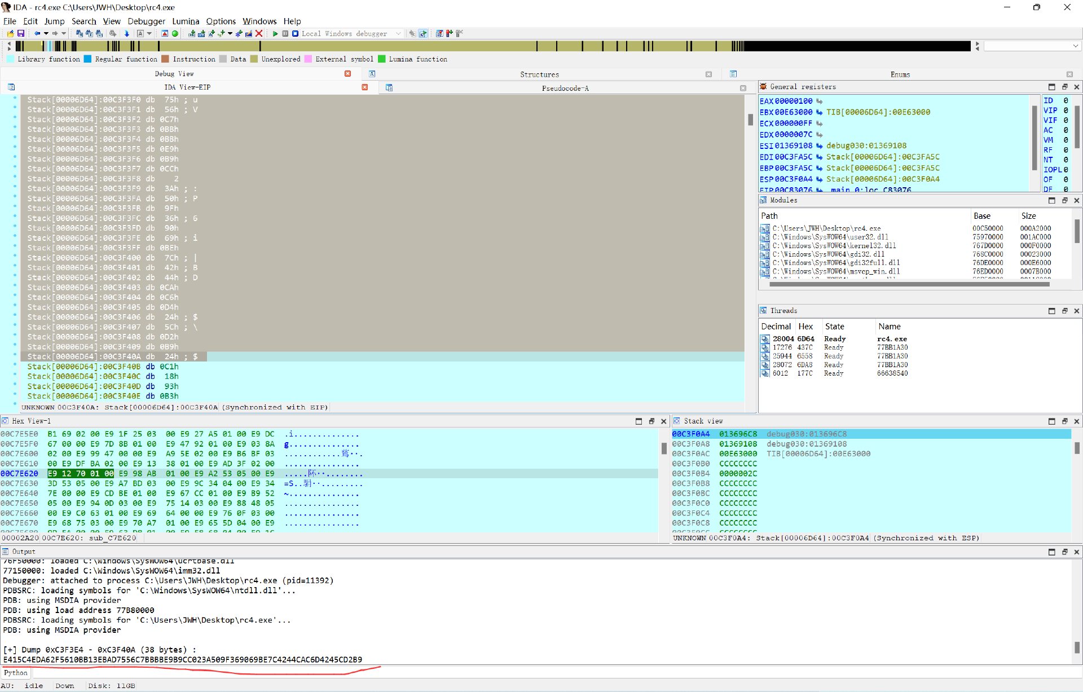Expand the green plus cross-reference dropdown

pos(230,34)
